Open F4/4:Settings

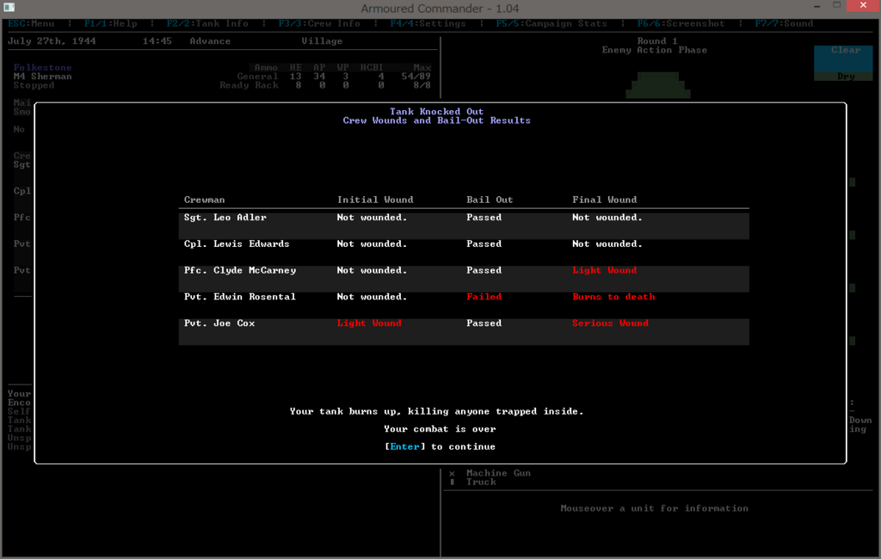tap(428, 23)
